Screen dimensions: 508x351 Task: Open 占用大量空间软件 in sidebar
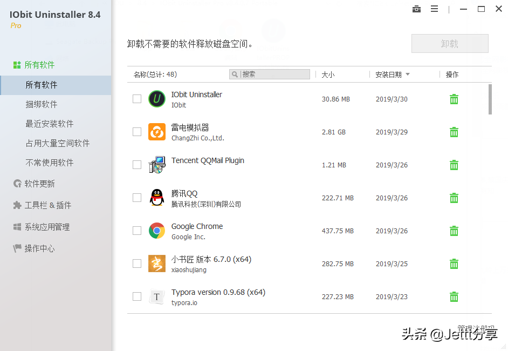[58, 144]
